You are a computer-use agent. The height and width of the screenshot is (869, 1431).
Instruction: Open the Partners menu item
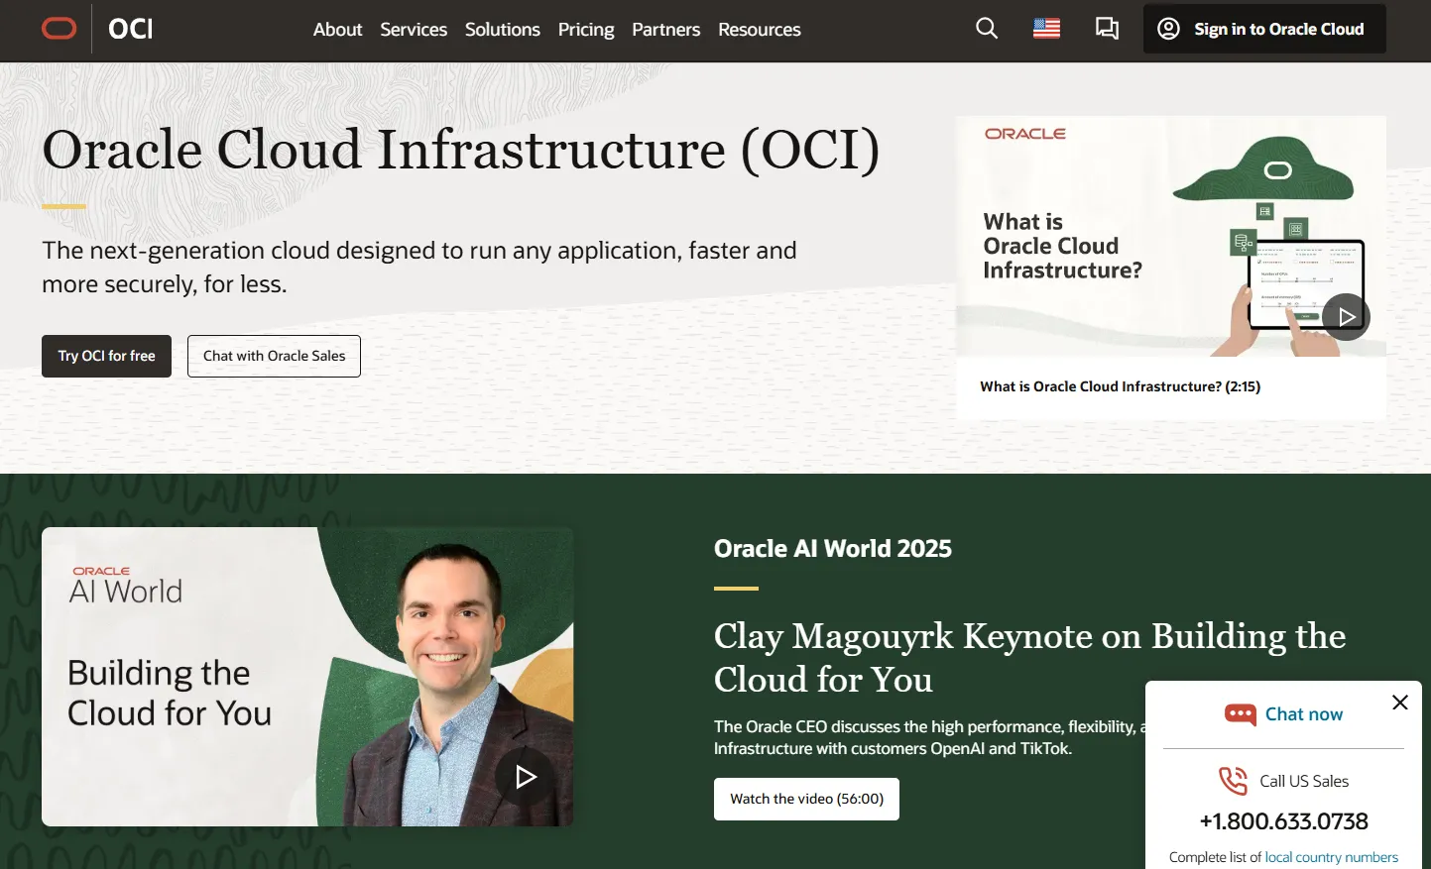coord(665,30)
